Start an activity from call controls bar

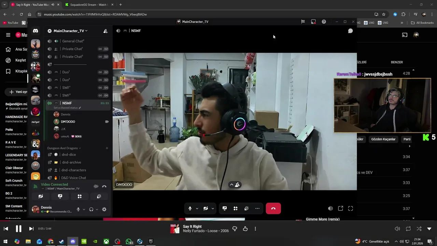pyautogui.click(x=236, y=208)
